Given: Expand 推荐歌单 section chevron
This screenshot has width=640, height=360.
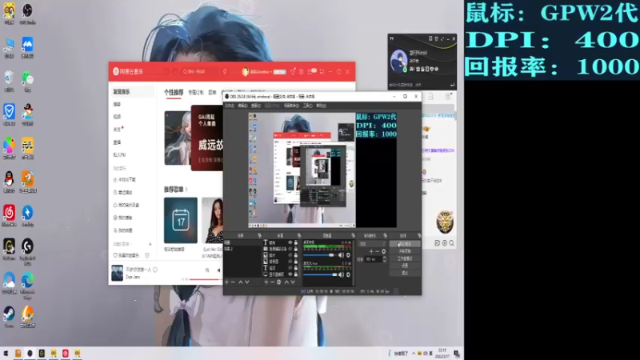Looking at the screenshot, I should tap(186, 190).
